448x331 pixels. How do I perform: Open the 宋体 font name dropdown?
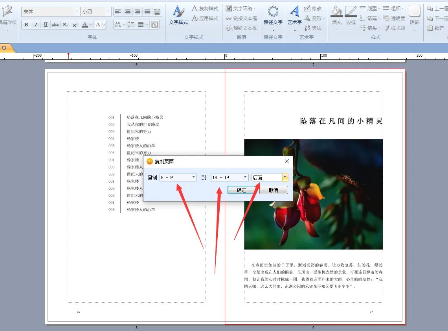[77, 12]
